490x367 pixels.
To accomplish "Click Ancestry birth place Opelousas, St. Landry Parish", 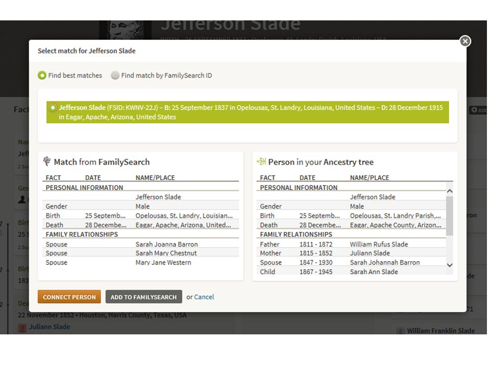I will coord(395,216).
